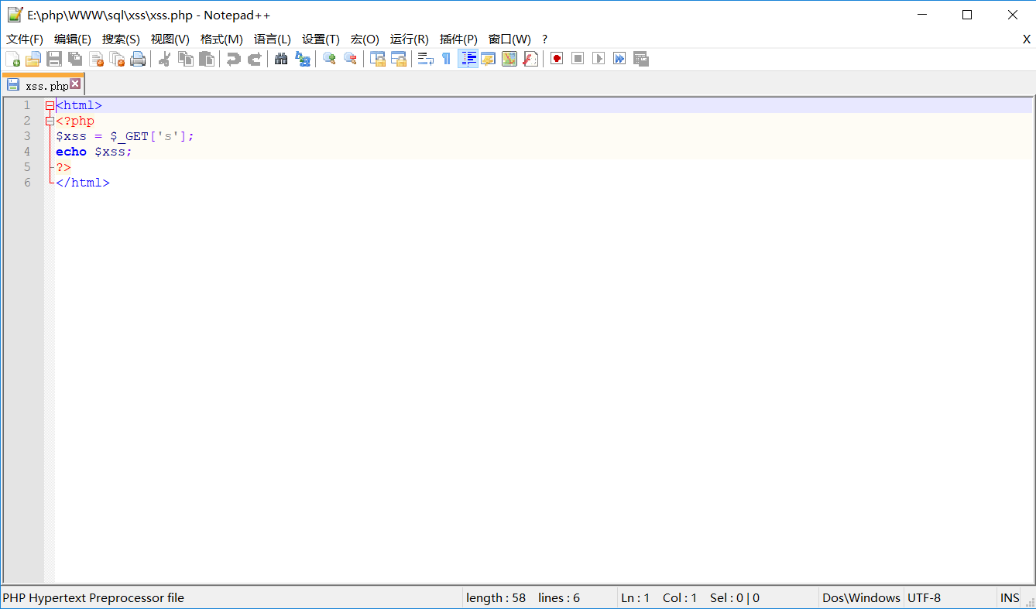Toggle the indent guide button

point(468,59)
